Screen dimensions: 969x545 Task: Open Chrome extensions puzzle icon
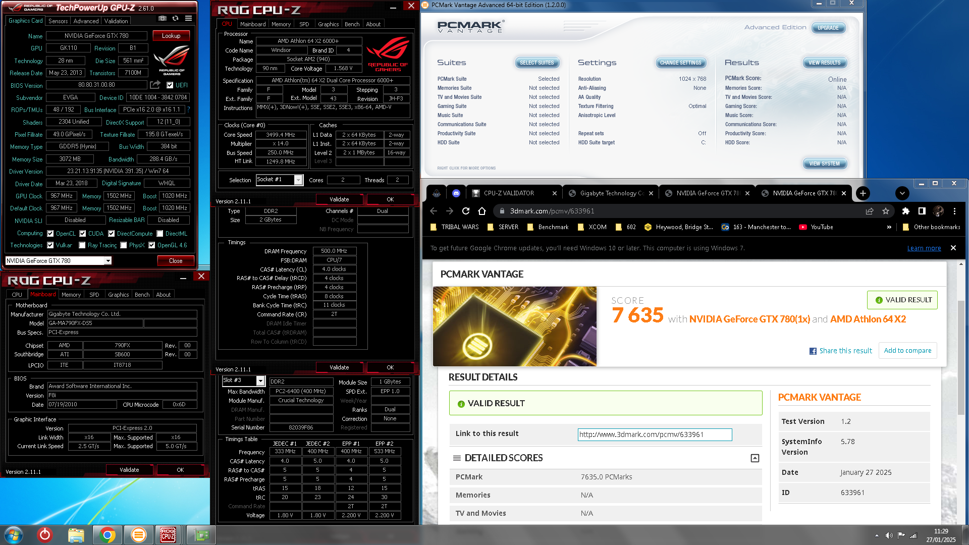coord(906,211)
